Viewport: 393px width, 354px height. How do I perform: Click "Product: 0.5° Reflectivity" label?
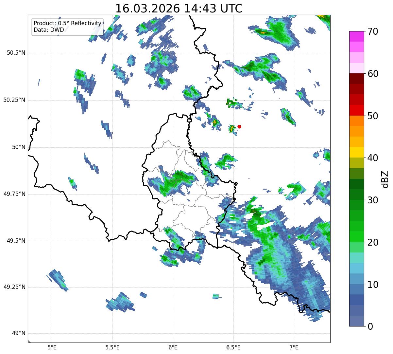pyautogui.click(x=67, y=23)
